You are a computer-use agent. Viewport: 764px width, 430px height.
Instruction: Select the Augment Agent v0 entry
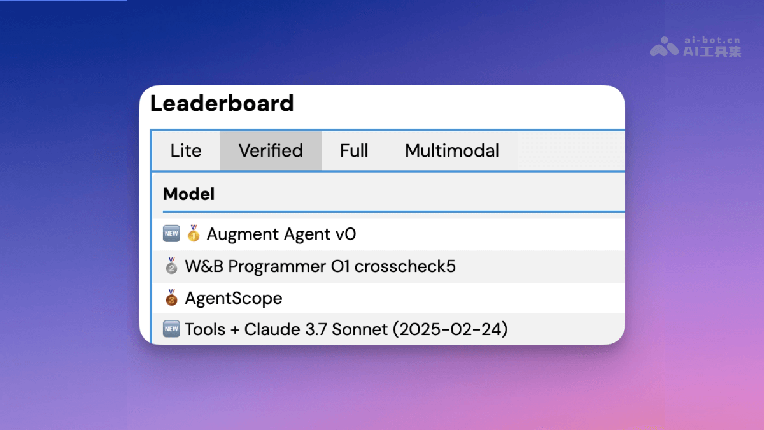tap(280, 234)
